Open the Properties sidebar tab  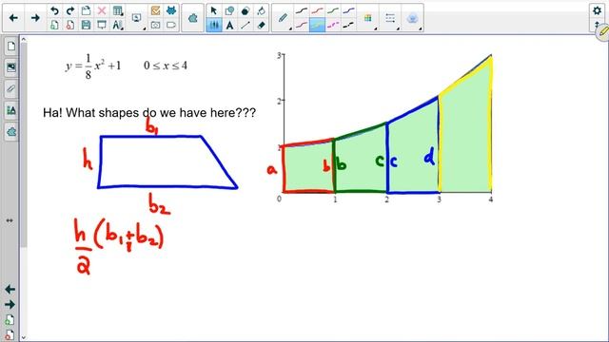tap(10, 110)
